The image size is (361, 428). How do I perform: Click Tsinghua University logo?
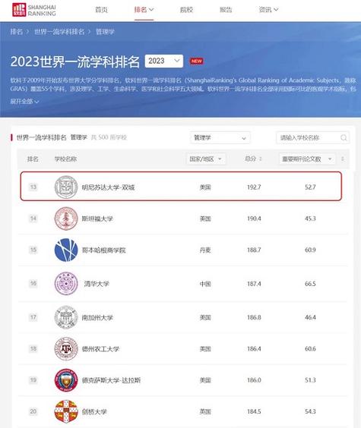coord(66,284)
